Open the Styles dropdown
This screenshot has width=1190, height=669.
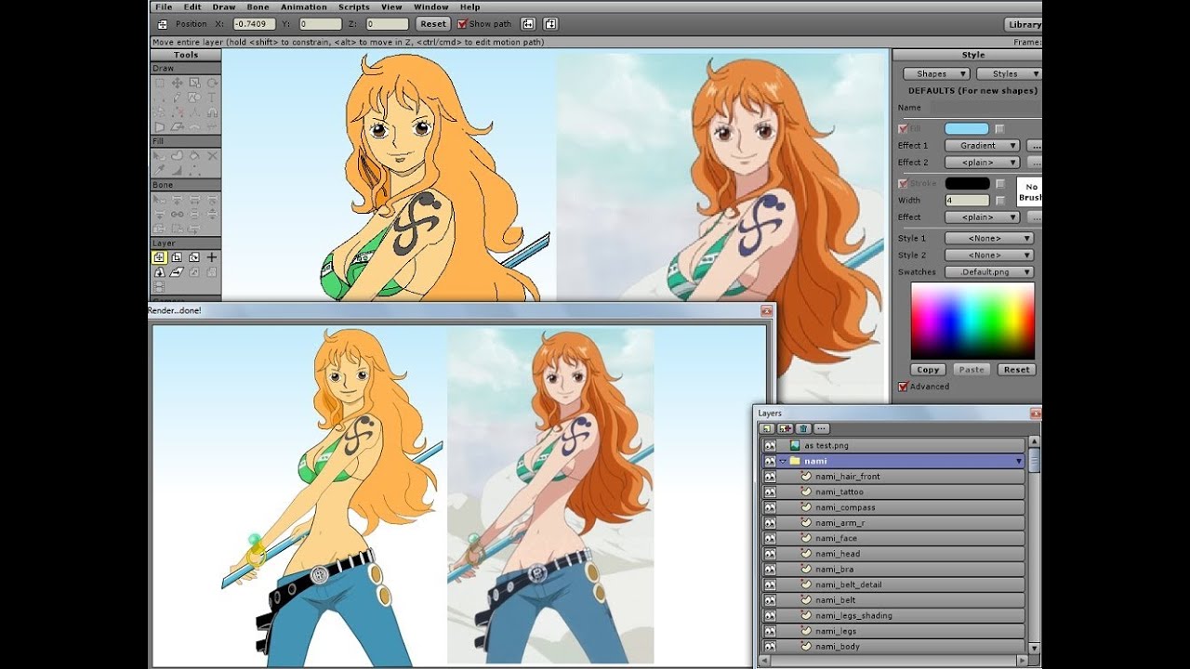(1009, 73)
